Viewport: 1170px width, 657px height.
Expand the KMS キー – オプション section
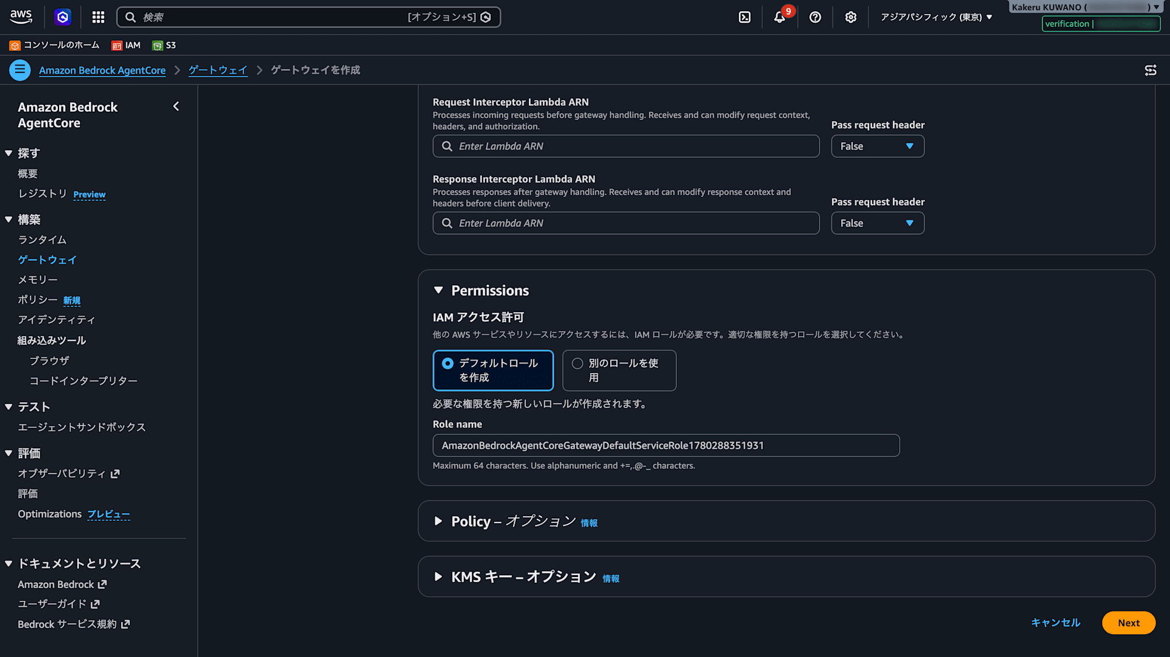(x=438, y=577)
